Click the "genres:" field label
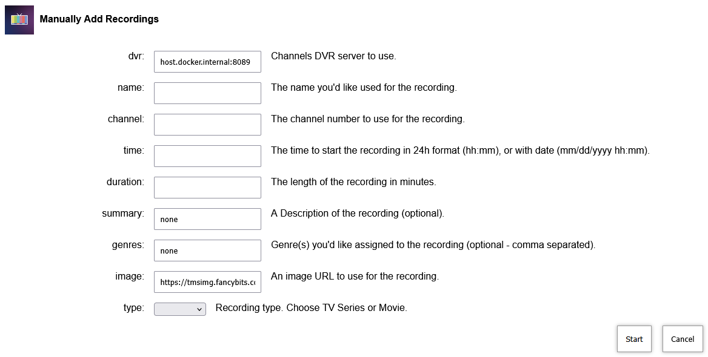Viewport: 708px width, 357px height. click(128, 245)
